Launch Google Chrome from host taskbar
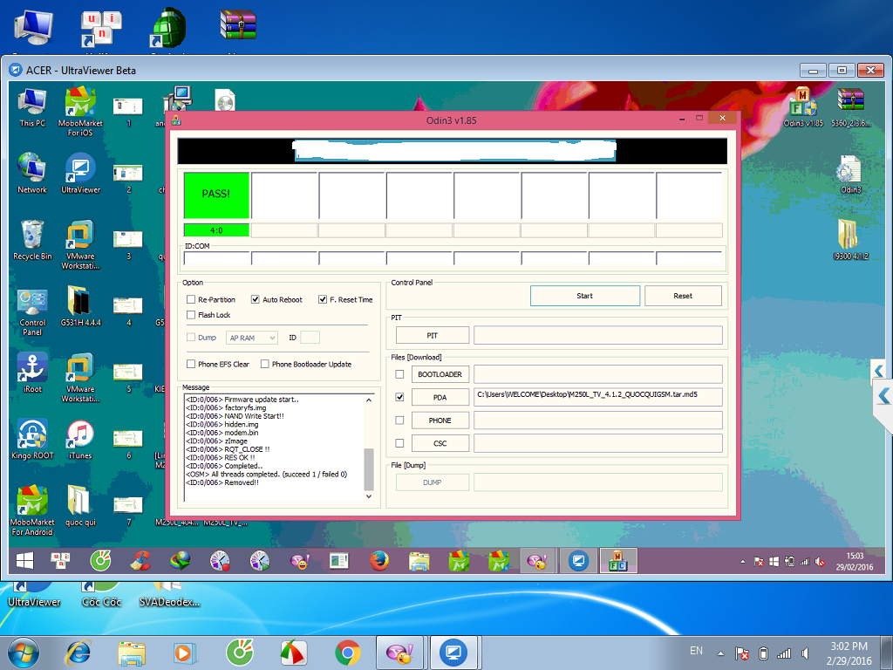 coord(347,653)
